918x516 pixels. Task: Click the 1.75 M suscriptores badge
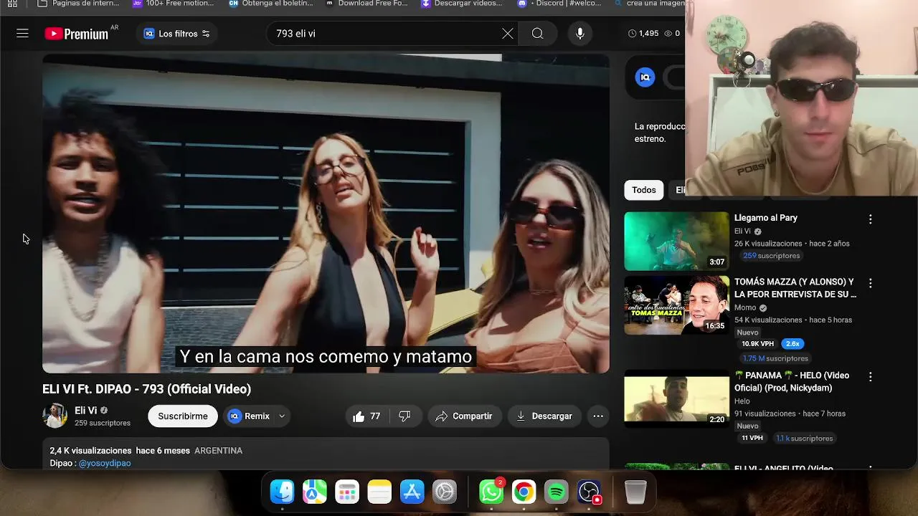pyautogui.click(x=775, y=358)
